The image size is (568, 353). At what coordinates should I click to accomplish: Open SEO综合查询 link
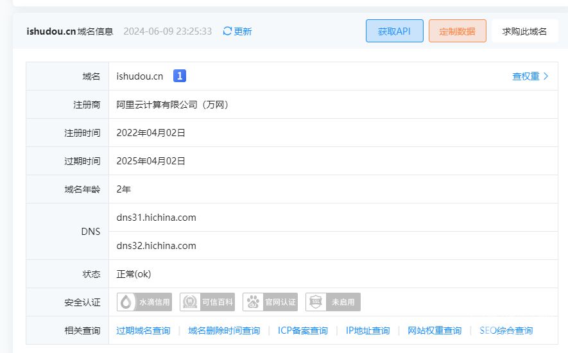tap(506, 331)
